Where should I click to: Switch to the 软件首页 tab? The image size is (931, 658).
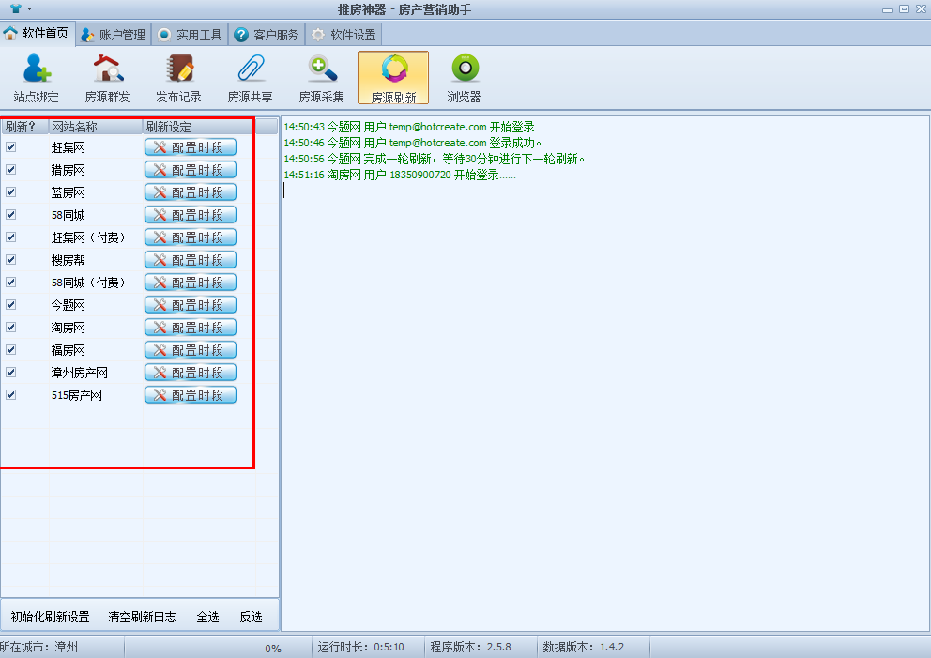point(37,33)
